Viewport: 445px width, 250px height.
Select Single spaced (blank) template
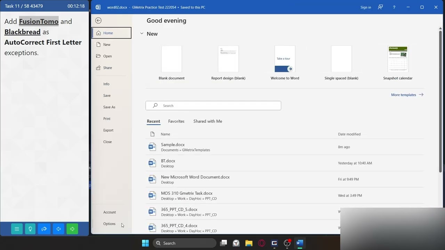pyautogui.click(x=341, y=63)
